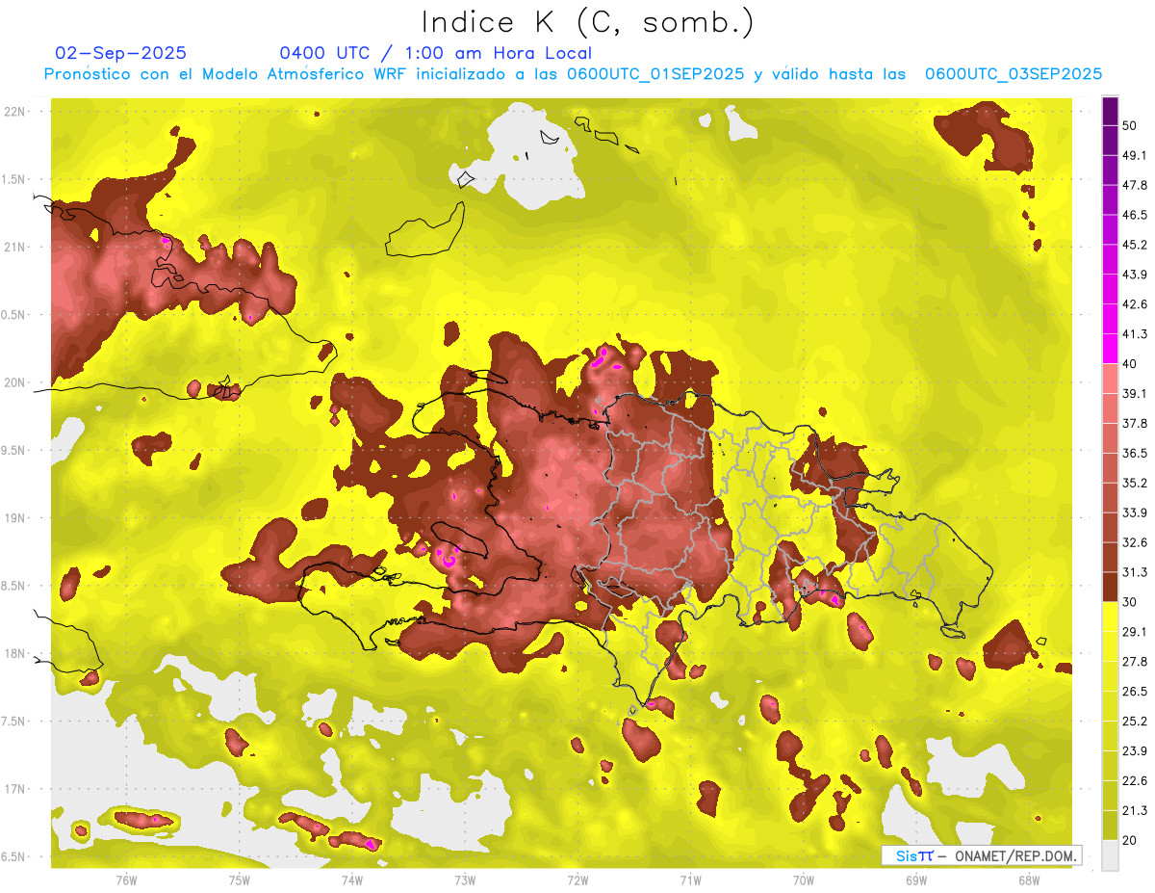The width and height of the screenshot is (1155, 893).
Task: Click the '71W' longitude label
Action: pyautogui.click(x=690, y=880)
